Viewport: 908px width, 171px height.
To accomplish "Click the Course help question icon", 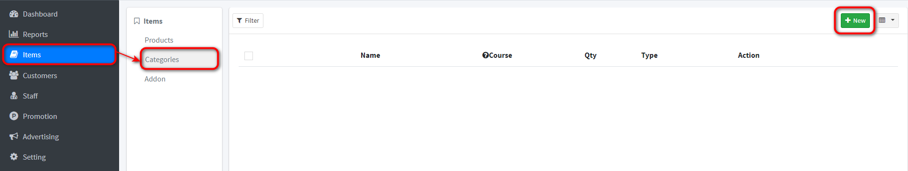I will click(485, 55).
